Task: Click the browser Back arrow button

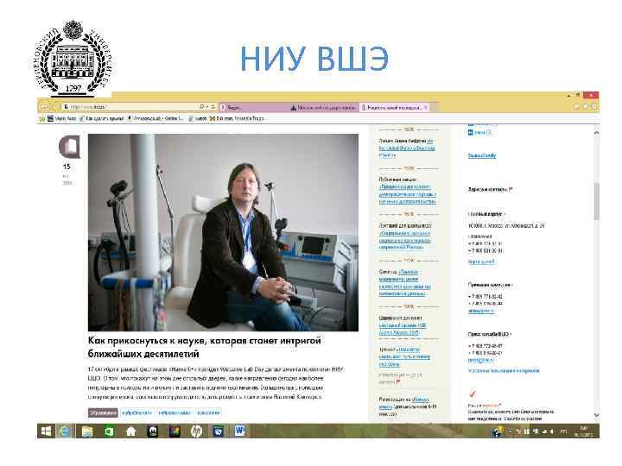Action: point(44,107)
